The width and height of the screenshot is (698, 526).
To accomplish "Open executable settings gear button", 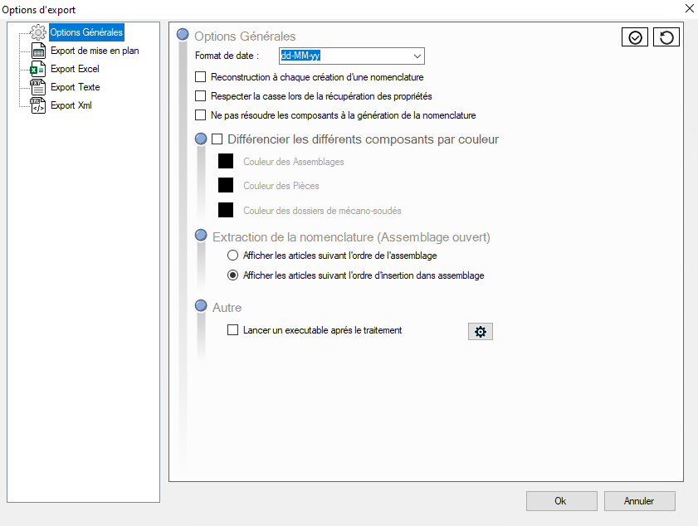I will (480, 331).
